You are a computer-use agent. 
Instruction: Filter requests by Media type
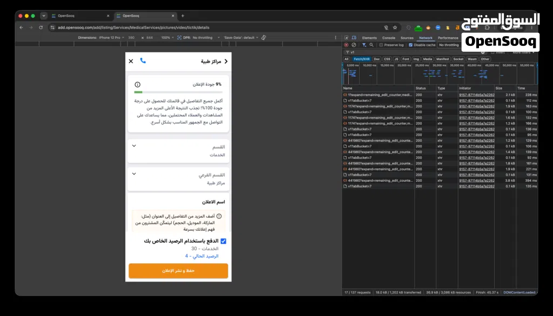(428, 59)
